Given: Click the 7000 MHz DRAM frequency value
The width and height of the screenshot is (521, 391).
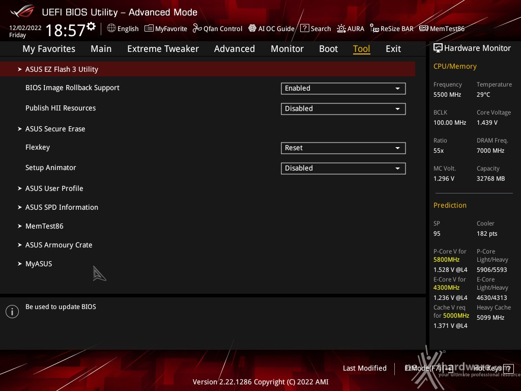Looking at the screenshot, I should [490, 151].
